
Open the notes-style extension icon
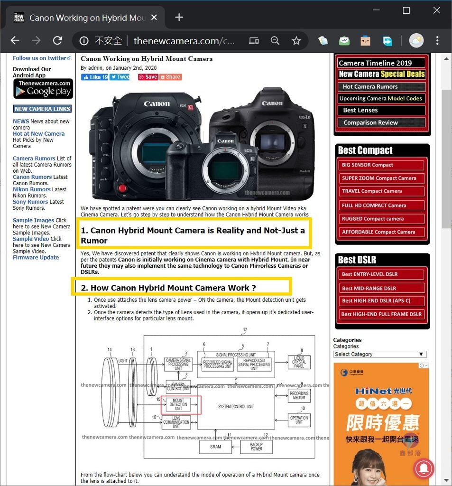(323, 41)
